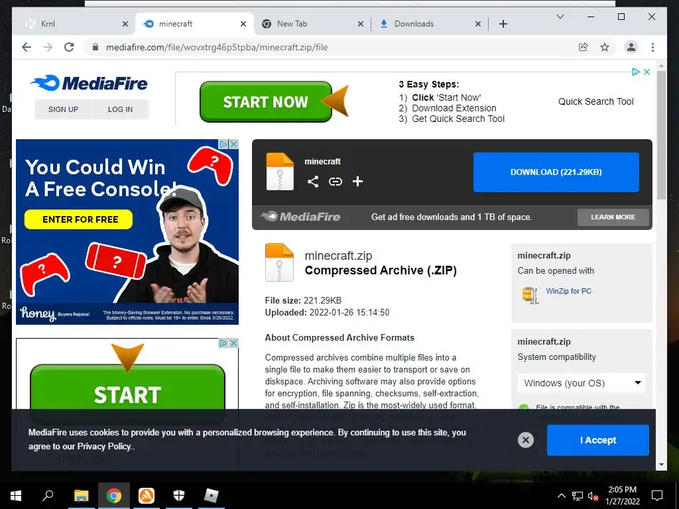This screenshot has width=679, height=509.
Task: Click the Chrome forward arrow
Action: pos(48,47)
